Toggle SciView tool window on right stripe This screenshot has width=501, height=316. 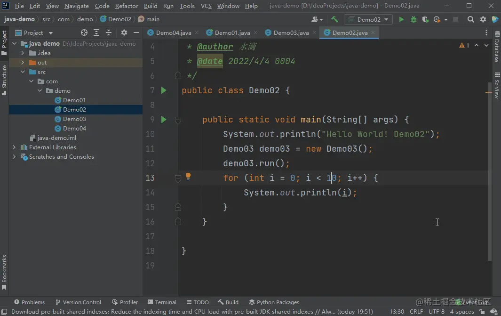(x=497, y=85)
